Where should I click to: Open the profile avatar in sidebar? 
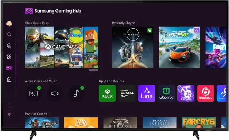point(9,24)
